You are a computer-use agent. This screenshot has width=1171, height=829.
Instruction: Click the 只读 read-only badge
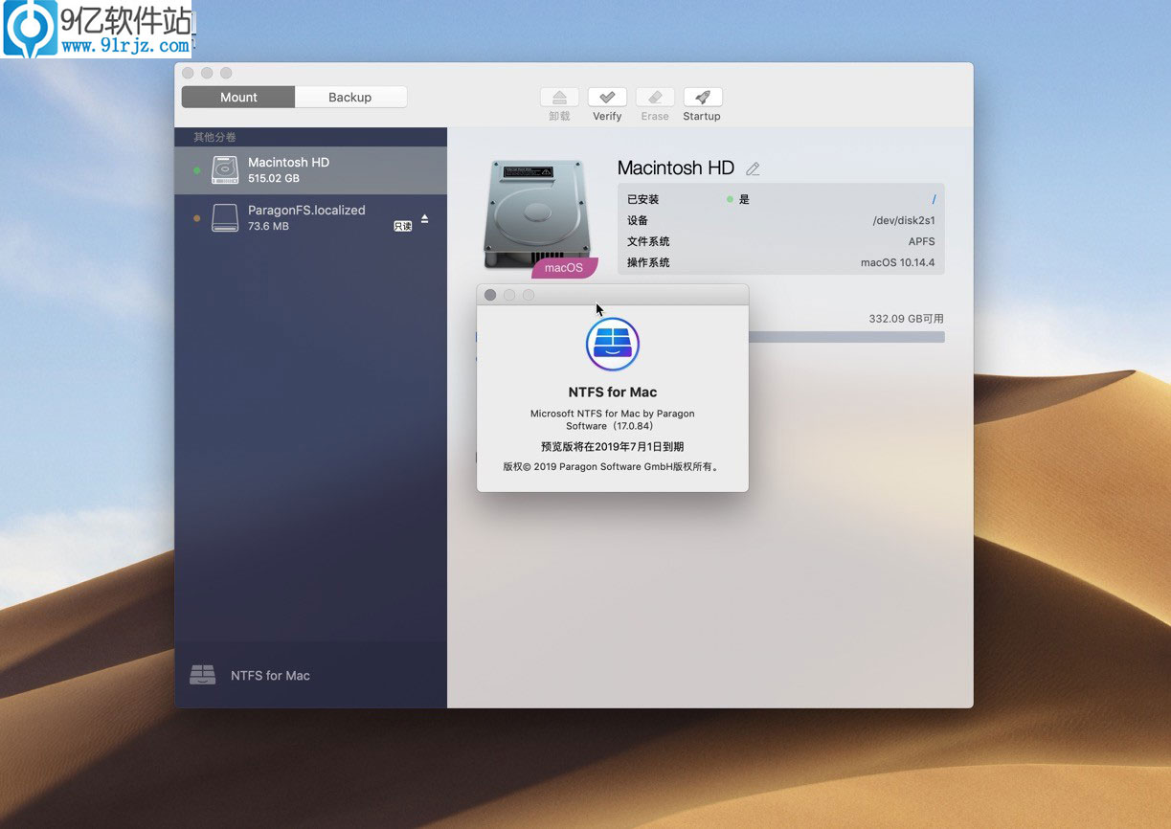(x=403, y=225)
